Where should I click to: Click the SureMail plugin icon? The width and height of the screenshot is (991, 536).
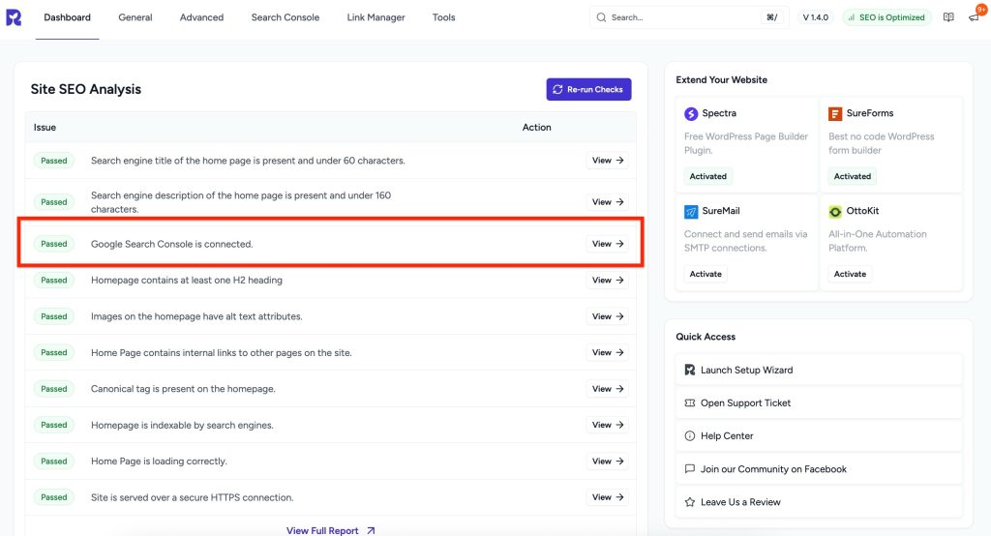pyautogui.click(x=691, y=211)
